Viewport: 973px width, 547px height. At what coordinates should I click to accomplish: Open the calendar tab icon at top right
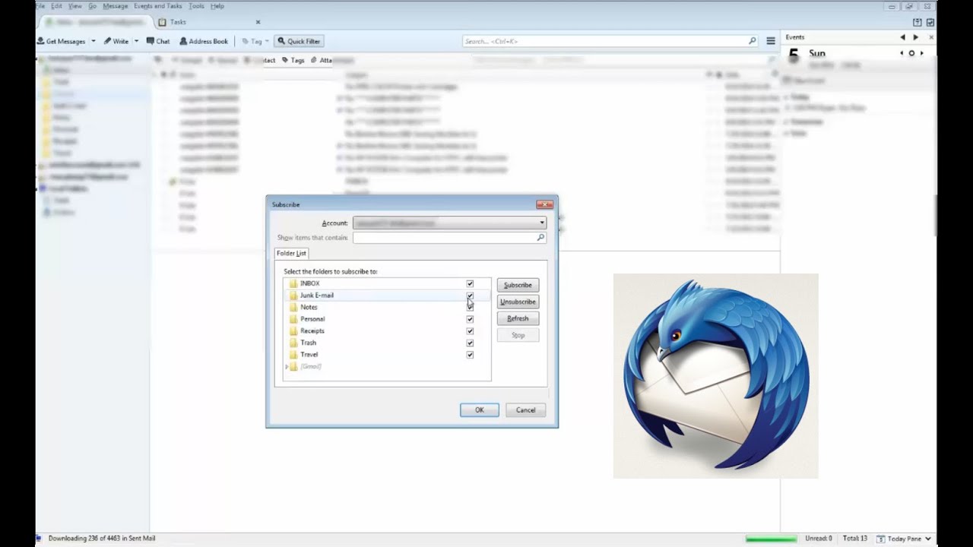point(918,22)
